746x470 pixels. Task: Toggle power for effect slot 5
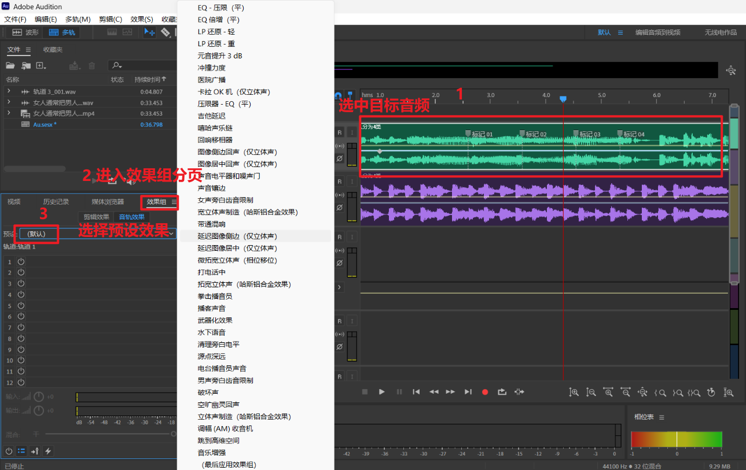[21, 305]
